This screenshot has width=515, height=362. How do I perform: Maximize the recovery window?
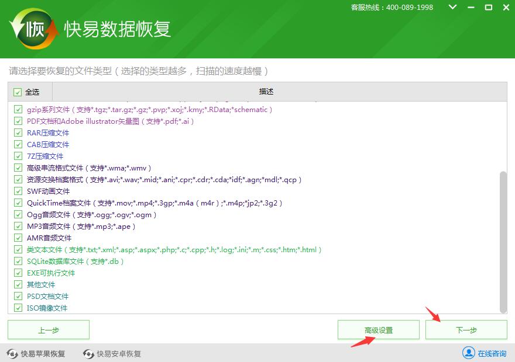point(489,7)
